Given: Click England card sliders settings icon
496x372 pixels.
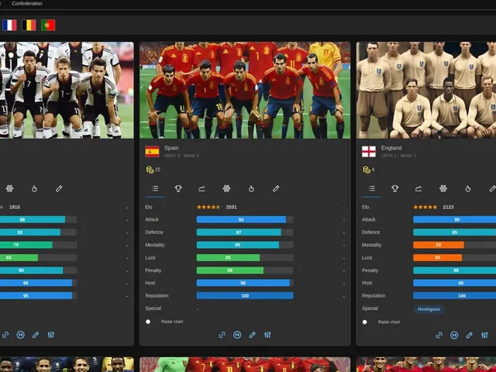Looking at the screenshot, I should pyautogui.click(x=484, y=335).
